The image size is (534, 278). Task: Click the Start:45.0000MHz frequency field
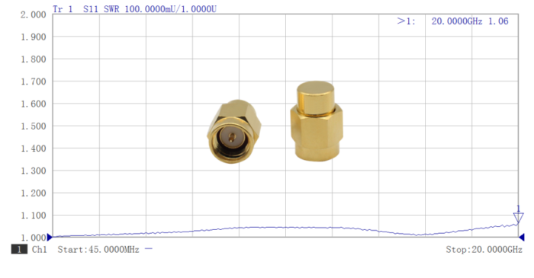point(98,250)
